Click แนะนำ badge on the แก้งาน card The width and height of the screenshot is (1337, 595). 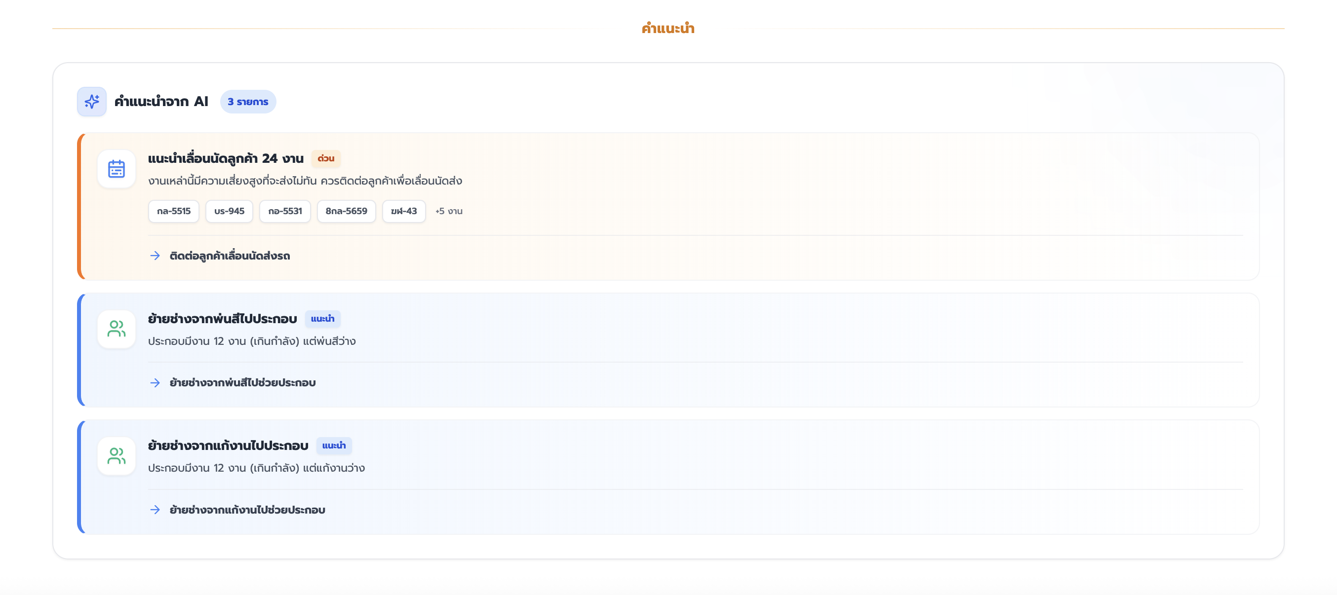pos(334,446)
